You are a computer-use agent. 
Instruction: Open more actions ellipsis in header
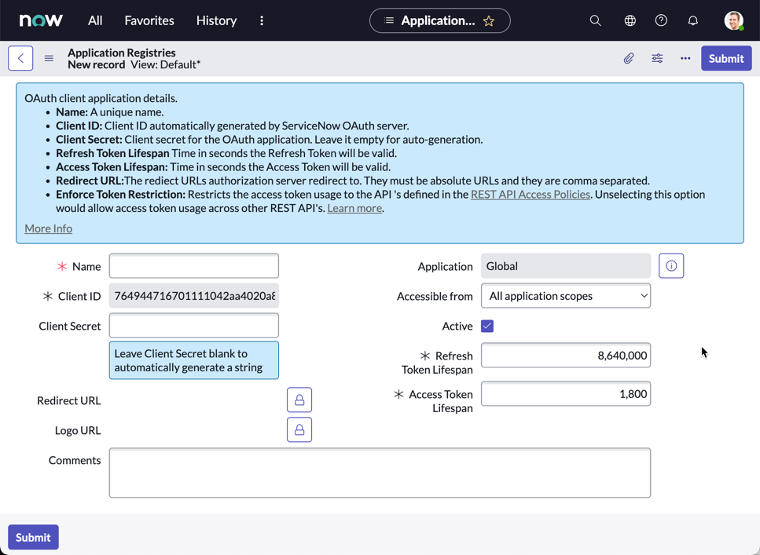(685, 58)
